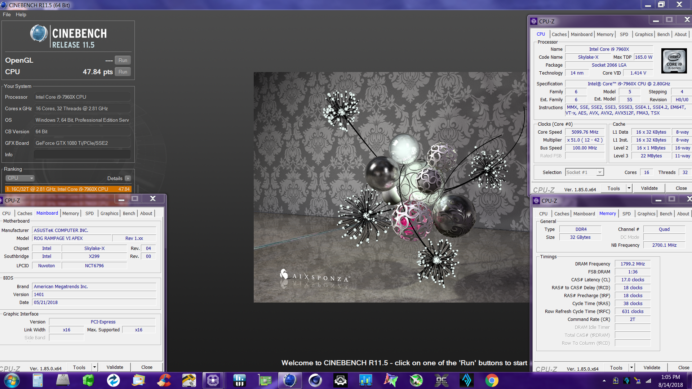The image size is (692, 389).
Task: Open the Cinema 4D sphere taskbar icon
Action: [315, 380]
